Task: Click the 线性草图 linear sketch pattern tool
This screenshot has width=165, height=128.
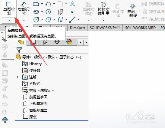Action: (153, 11)
